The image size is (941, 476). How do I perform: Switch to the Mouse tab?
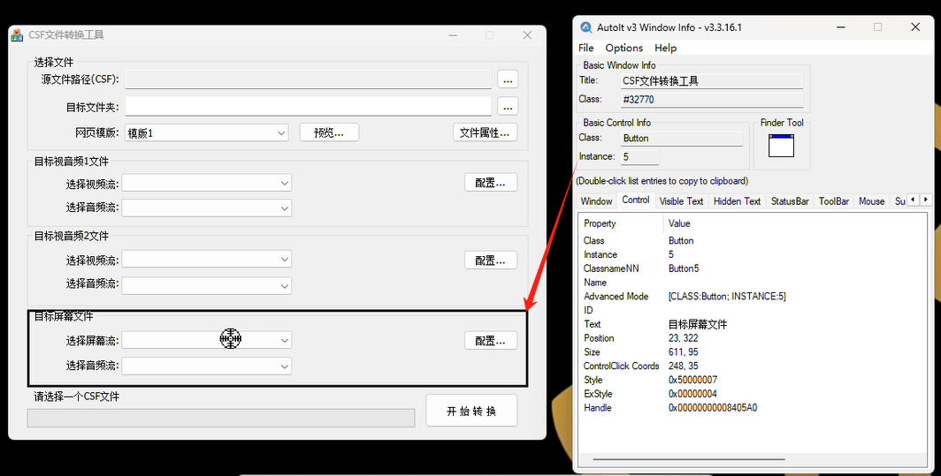tap(871, 200)
